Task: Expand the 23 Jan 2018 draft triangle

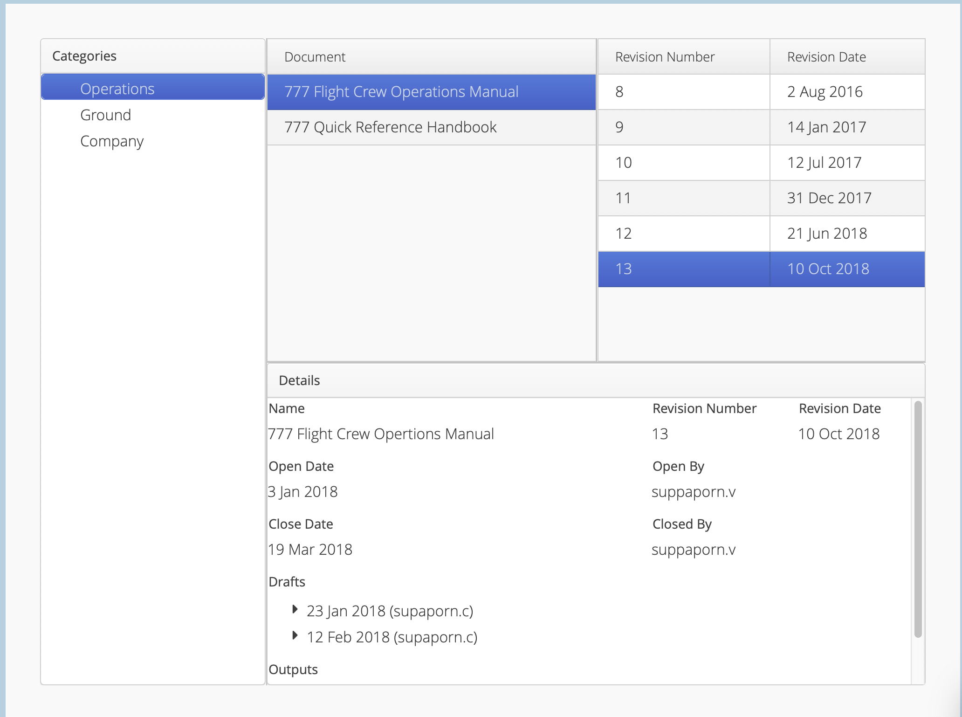Action: (295, 609)
